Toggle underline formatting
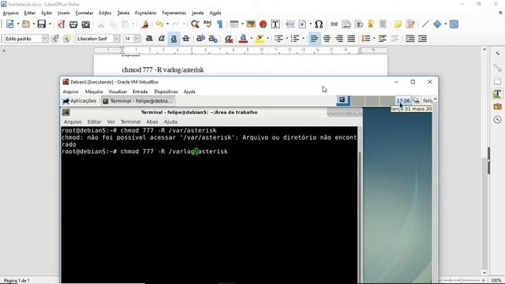The height and width of the screenshot is (284, 505). [174, 39]
